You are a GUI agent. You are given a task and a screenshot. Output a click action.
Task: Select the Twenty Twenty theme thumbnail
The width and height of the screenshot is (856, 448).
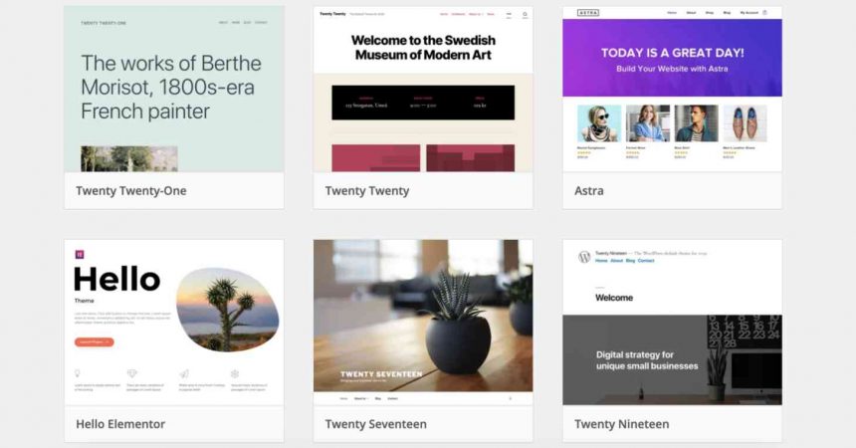click(x=423, y=89)
